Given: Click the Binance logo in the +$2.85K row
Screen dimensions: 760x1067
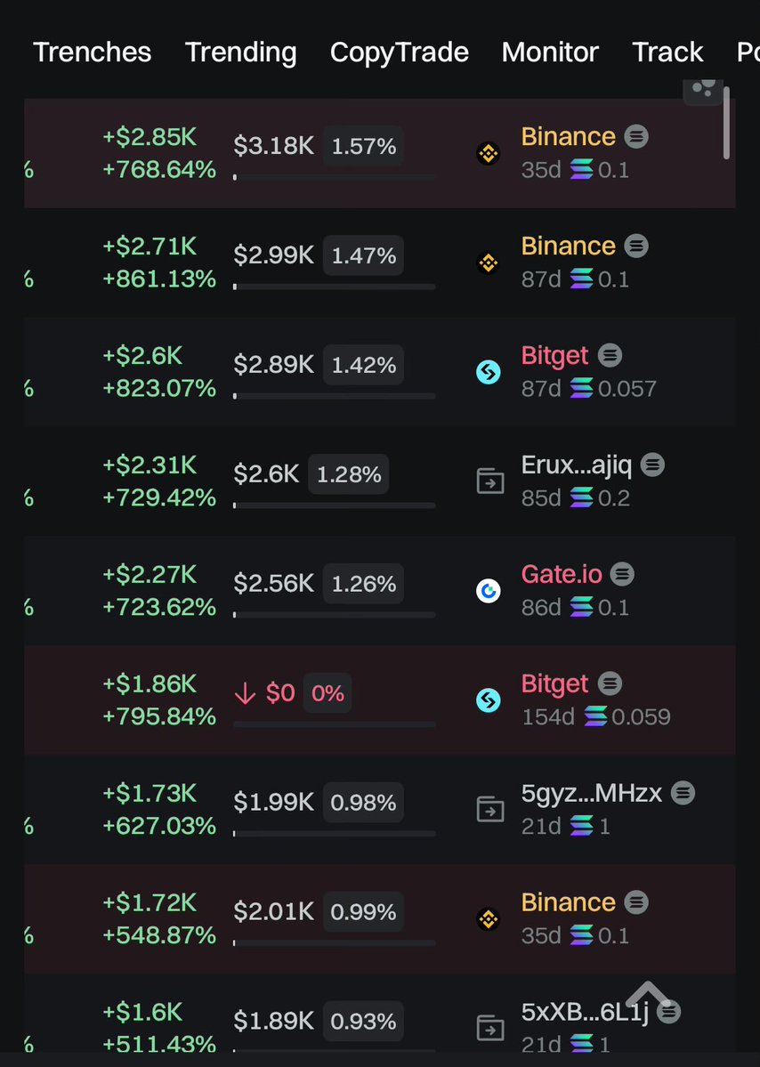Looking at the screenshot, I should [488, 154].
